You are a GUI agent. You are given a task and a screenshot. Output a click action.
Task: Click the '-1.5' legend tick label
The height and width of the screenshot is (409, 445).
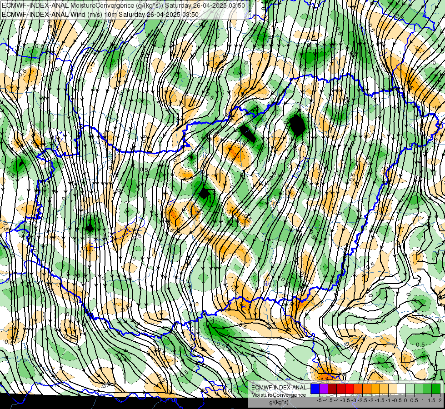(380, 400)
